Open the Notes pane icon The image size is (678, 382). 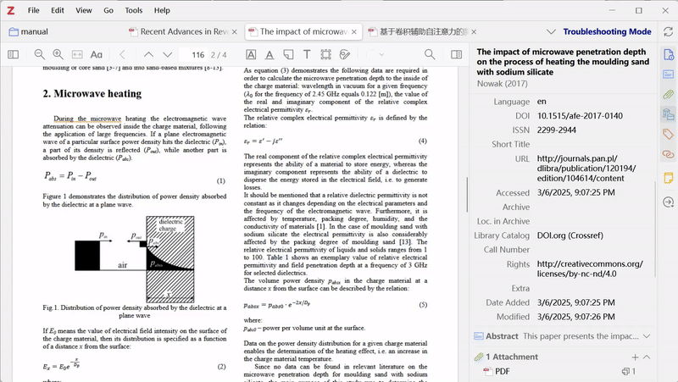(669, 178)
